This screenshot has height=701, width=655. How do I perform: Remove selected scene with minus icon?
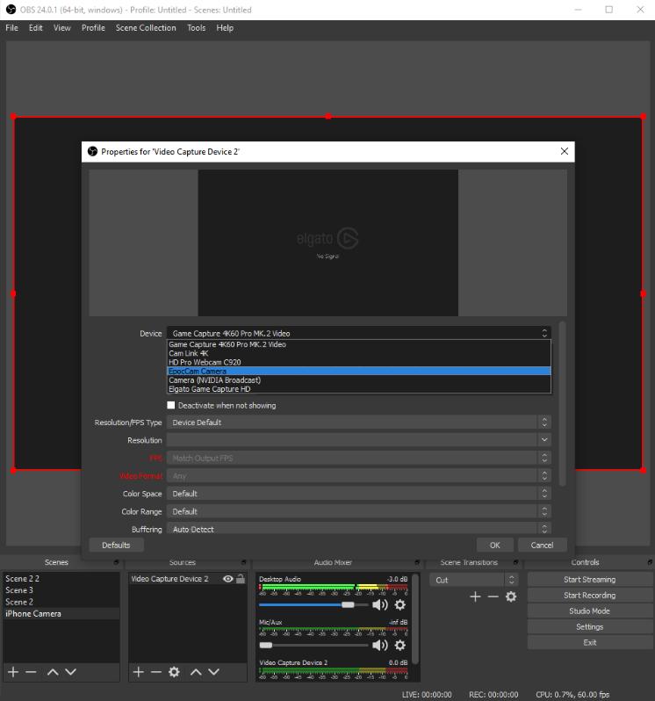pos(31,671)
